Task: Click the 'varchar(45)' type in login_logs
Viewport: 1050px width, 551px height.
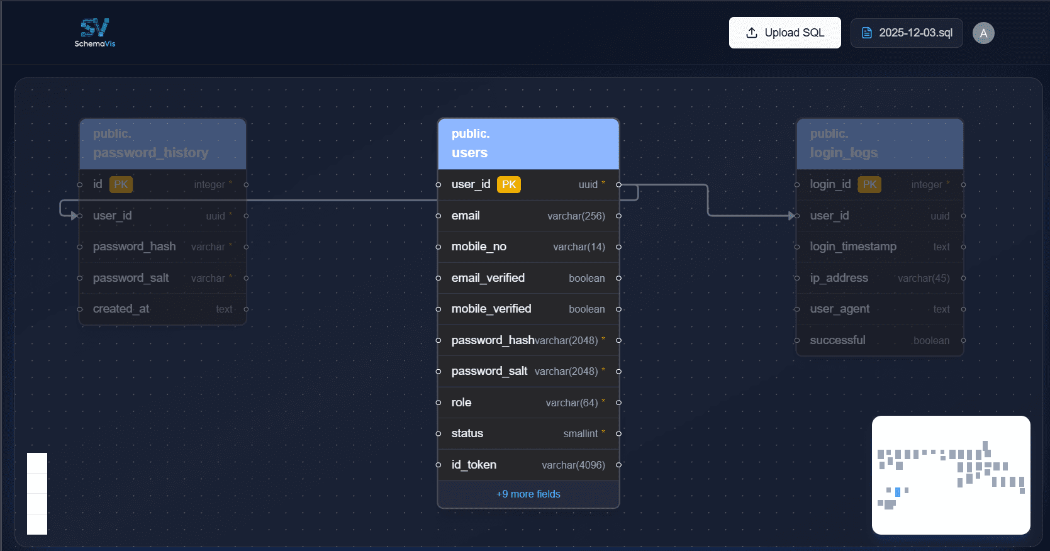Action: (924, 278)
